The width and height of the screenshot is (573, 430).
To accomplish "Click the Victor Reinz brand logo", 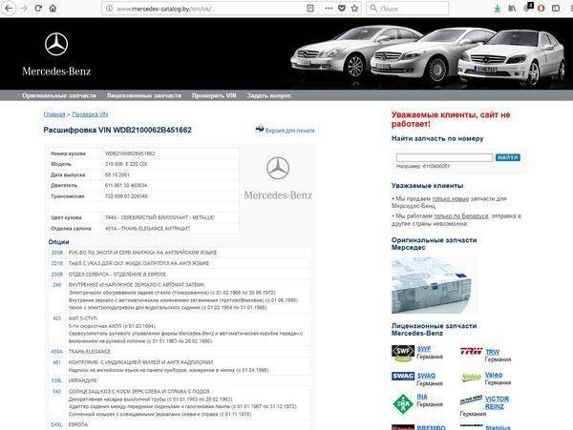I will pos(471,400).
